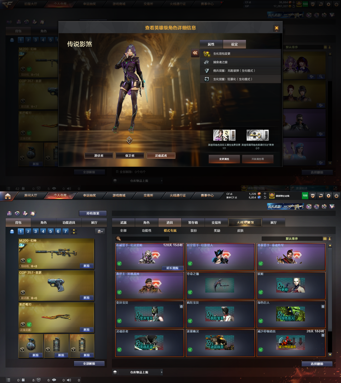Click the undimmed speaker icon in the status bar

[x=69, y=380]
